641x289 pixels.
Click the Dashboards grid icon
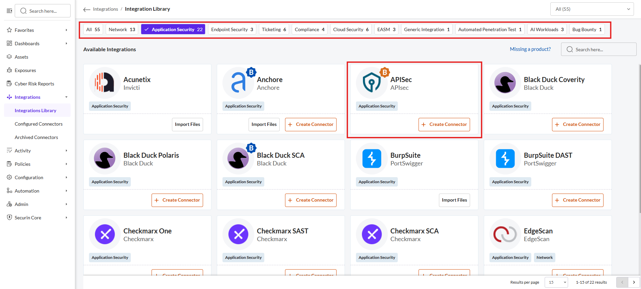pyautogui.click(x=9, y=44)
